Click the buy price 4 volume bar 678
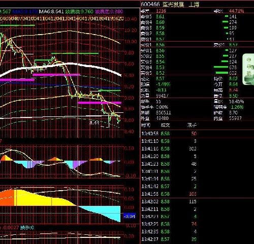 point(221,67)
